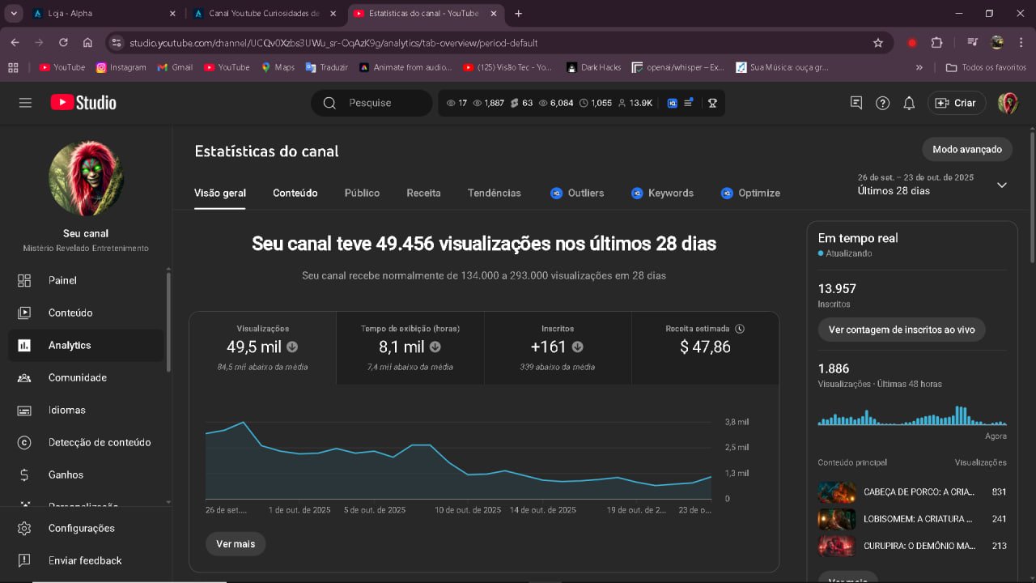Image resolution: width=1036 pixels, height=583 pixels.
Task: Click the trophy icon in extension bar
Action: (x=712, y=103)
